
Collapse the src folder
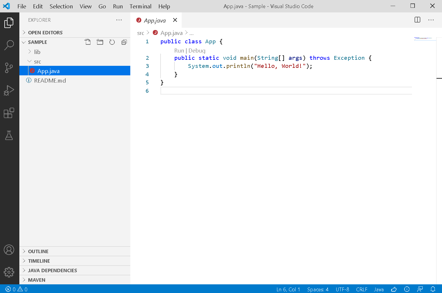click(75, 61)
